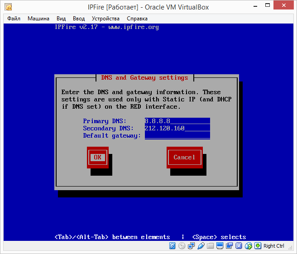Click the 'DNS and Gateway settings' dialog title
The image size is (297, 254).
(144, 78)
